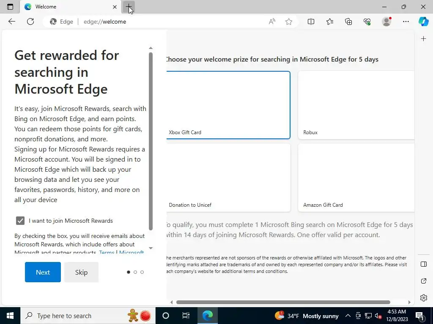The height and width of the screenshot is (324, 433).
Task: Open Settings and more ellipsis menu
Action: 406,22
